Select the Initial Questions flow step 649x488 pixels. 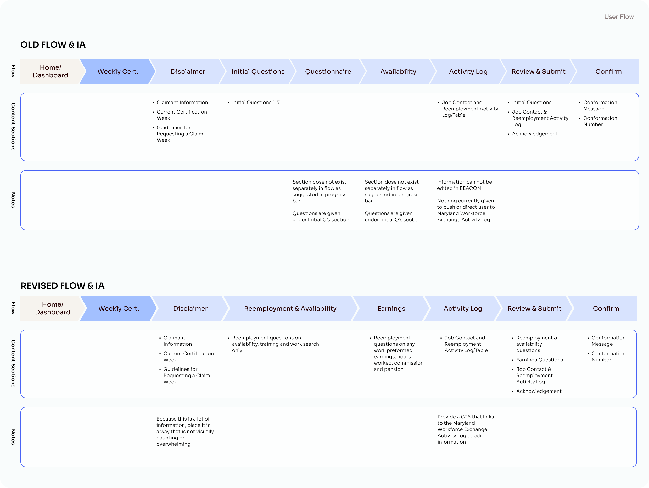coord(258,72)
